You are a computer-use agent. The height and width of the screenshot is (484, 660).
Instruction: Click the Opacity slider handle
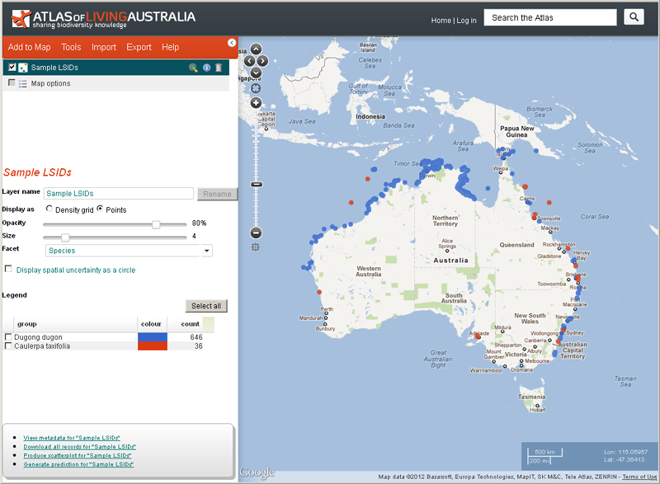coord(155,223)
